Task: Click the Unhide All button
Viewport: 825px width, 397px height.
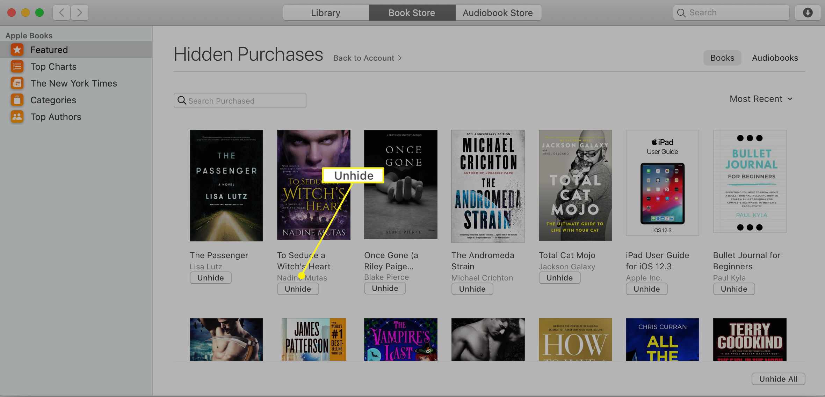Action: (778, 379)
